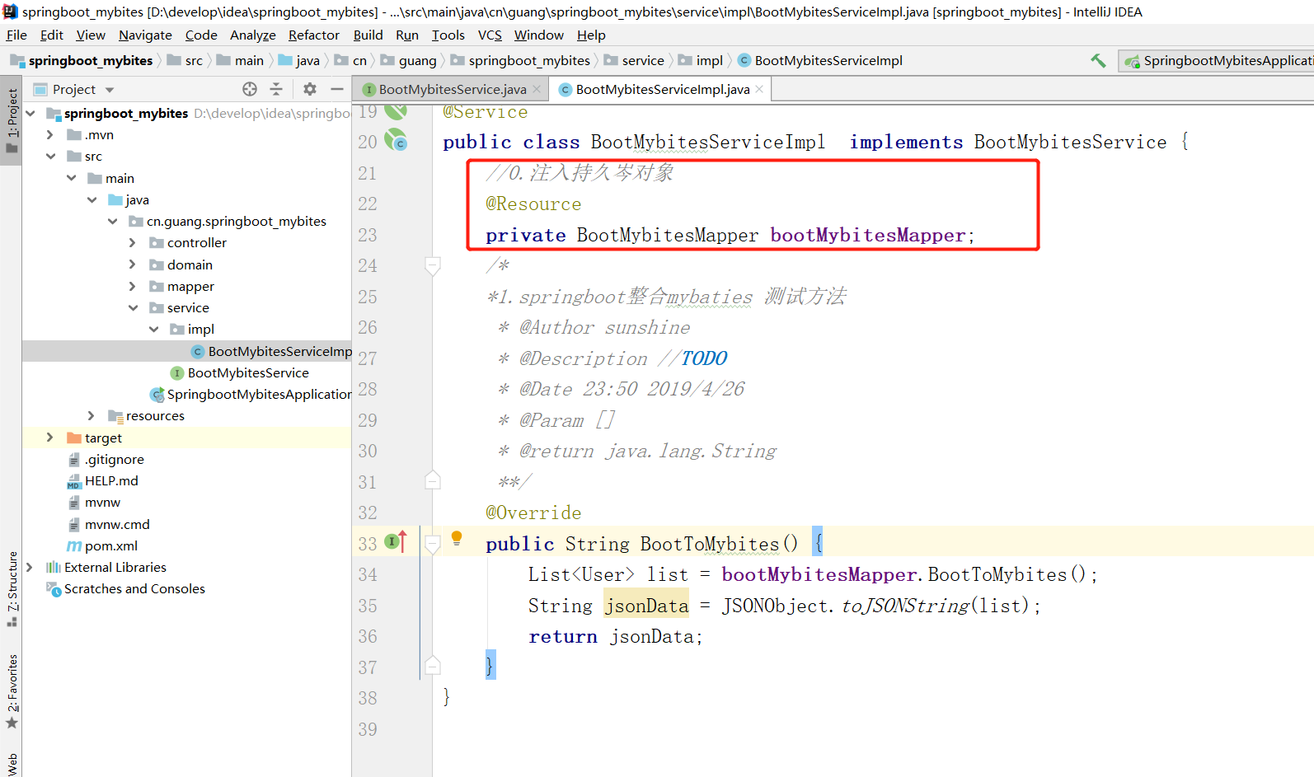
Task: Click the src breadcrumb
Action: tap(185, 60)
